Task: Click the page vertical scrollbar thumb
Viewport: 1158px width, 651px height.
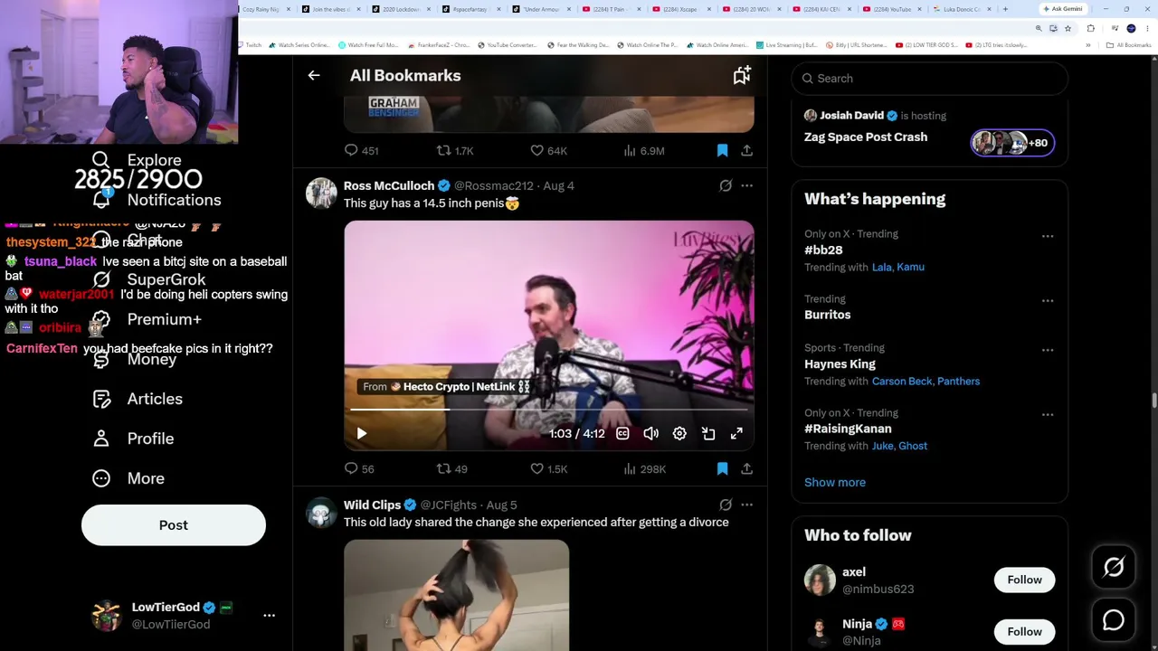Action: 1153,401
